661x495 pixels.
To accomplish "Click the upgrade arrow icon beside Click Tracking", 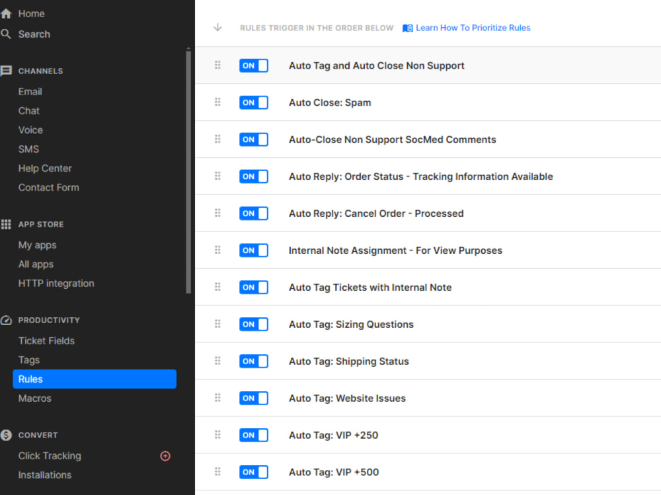I will tap(165, 456).
